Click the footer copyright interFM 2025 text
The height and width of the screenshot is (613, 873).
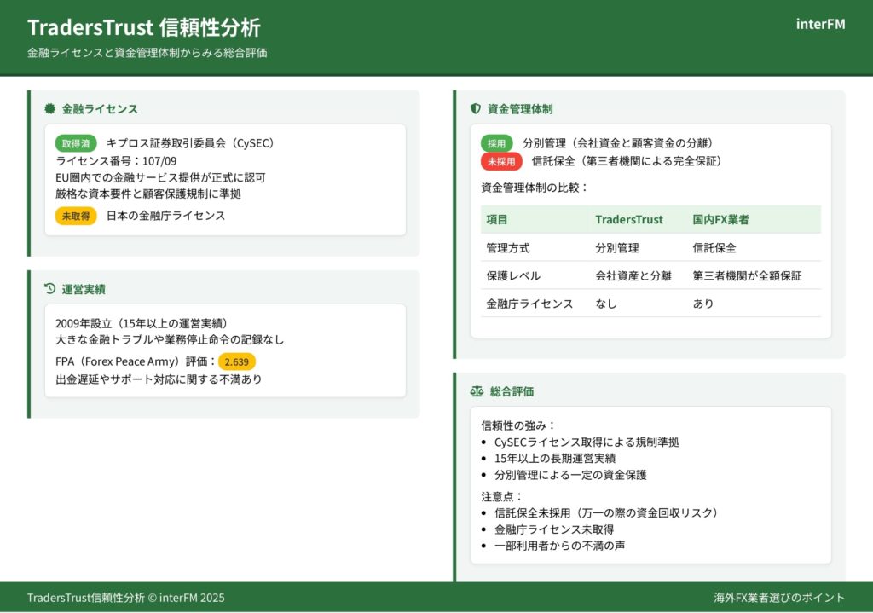click(126, 598)
